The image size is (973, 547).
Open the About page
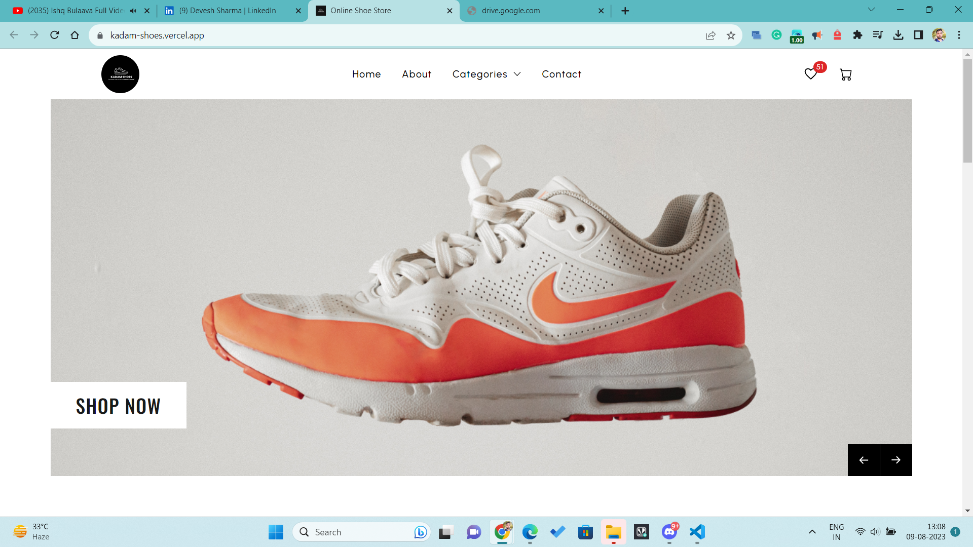pyautogui.click(x=417, y=74)
